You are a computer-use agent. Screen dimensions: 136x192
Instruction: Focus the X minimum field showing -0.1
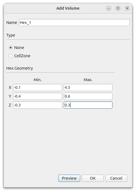pyautogui.click(x=37, y=87)
